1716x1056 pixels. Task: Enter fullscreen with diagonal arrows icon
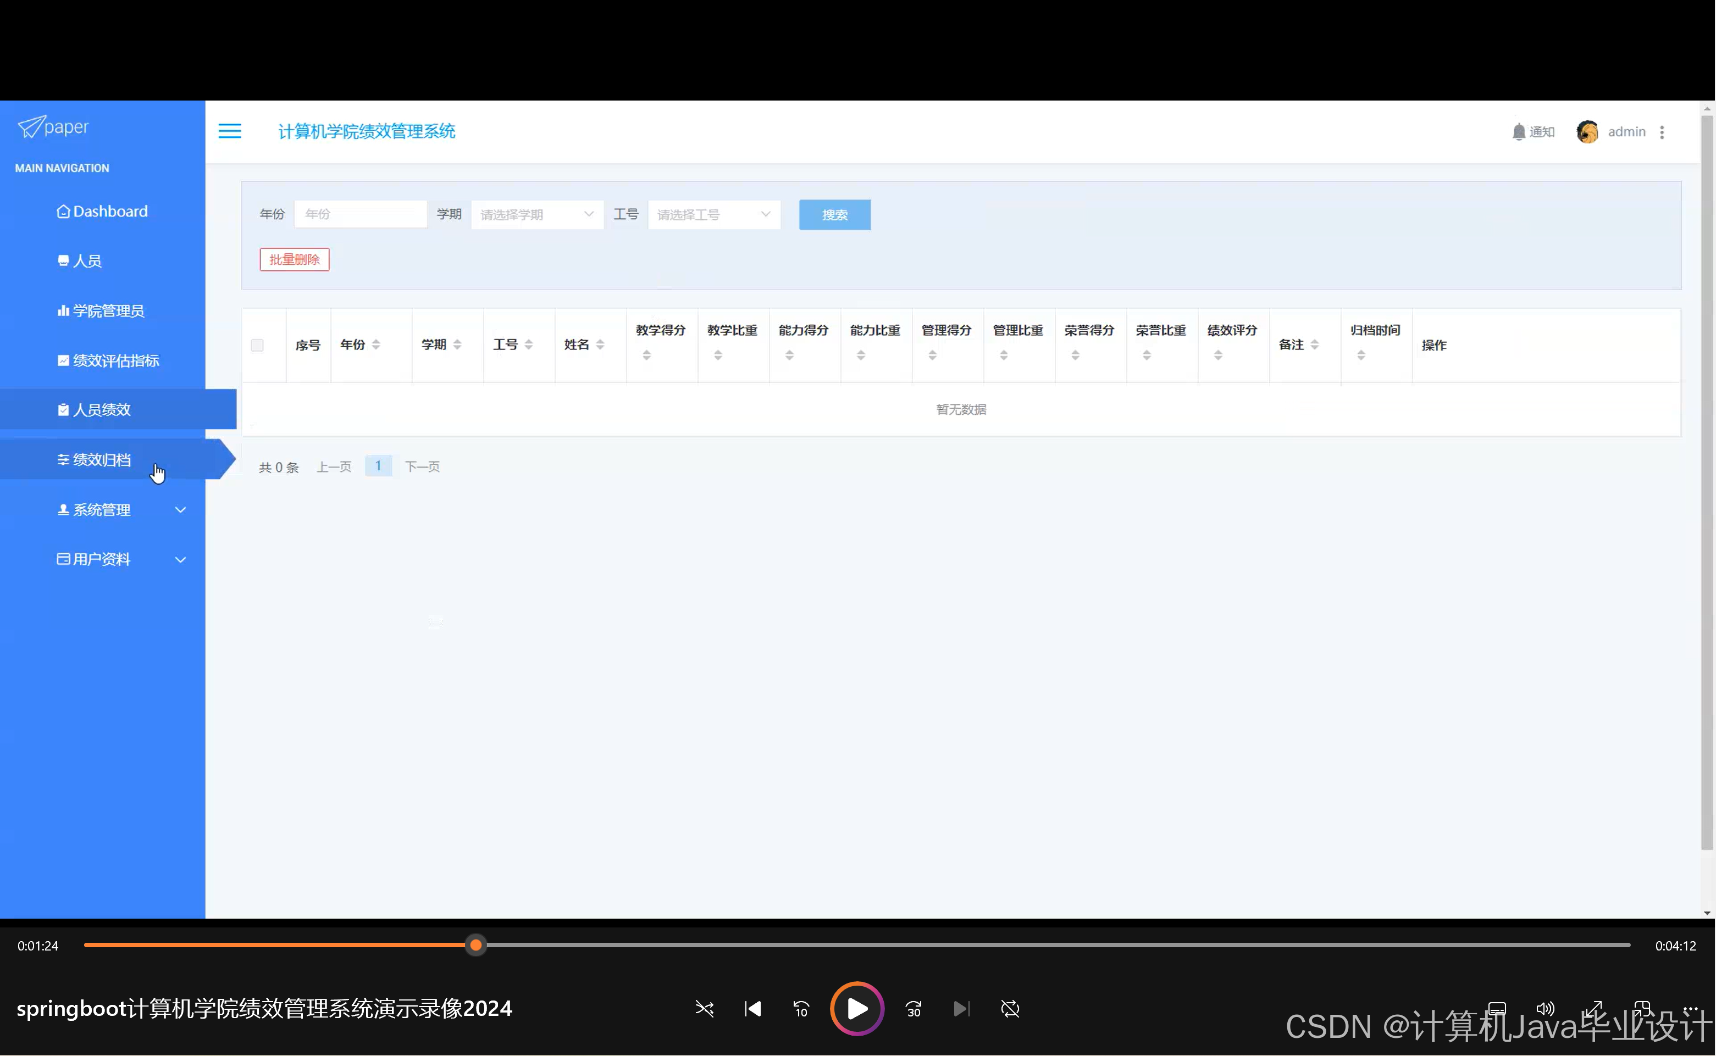(x=1594, y=1009)
